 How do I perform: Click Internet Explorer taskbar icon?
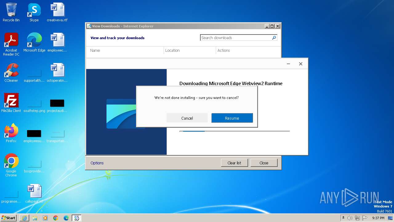pyautogui.click(x=24, y=218)
